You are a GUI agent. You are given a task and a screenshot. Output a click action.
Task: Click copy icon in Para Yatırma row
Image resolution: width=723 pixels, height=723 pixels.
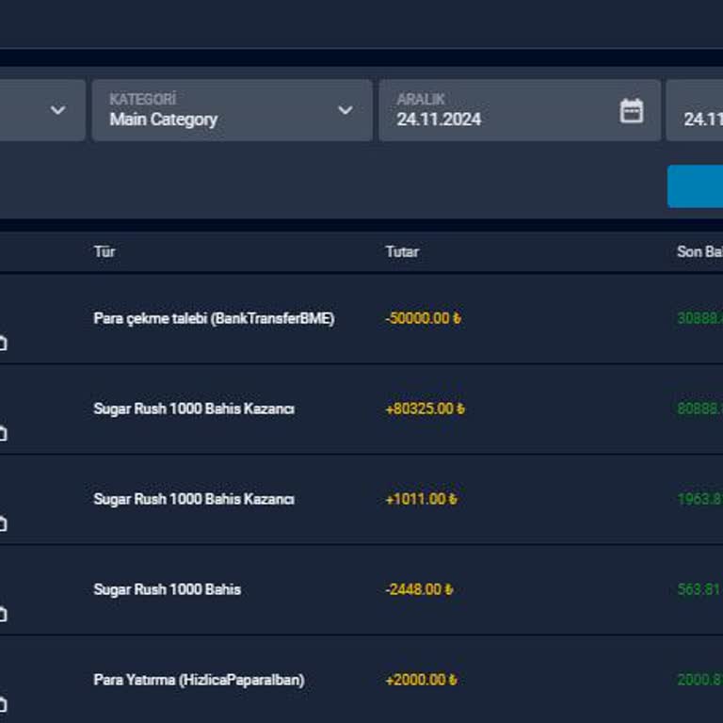(3, 703)
